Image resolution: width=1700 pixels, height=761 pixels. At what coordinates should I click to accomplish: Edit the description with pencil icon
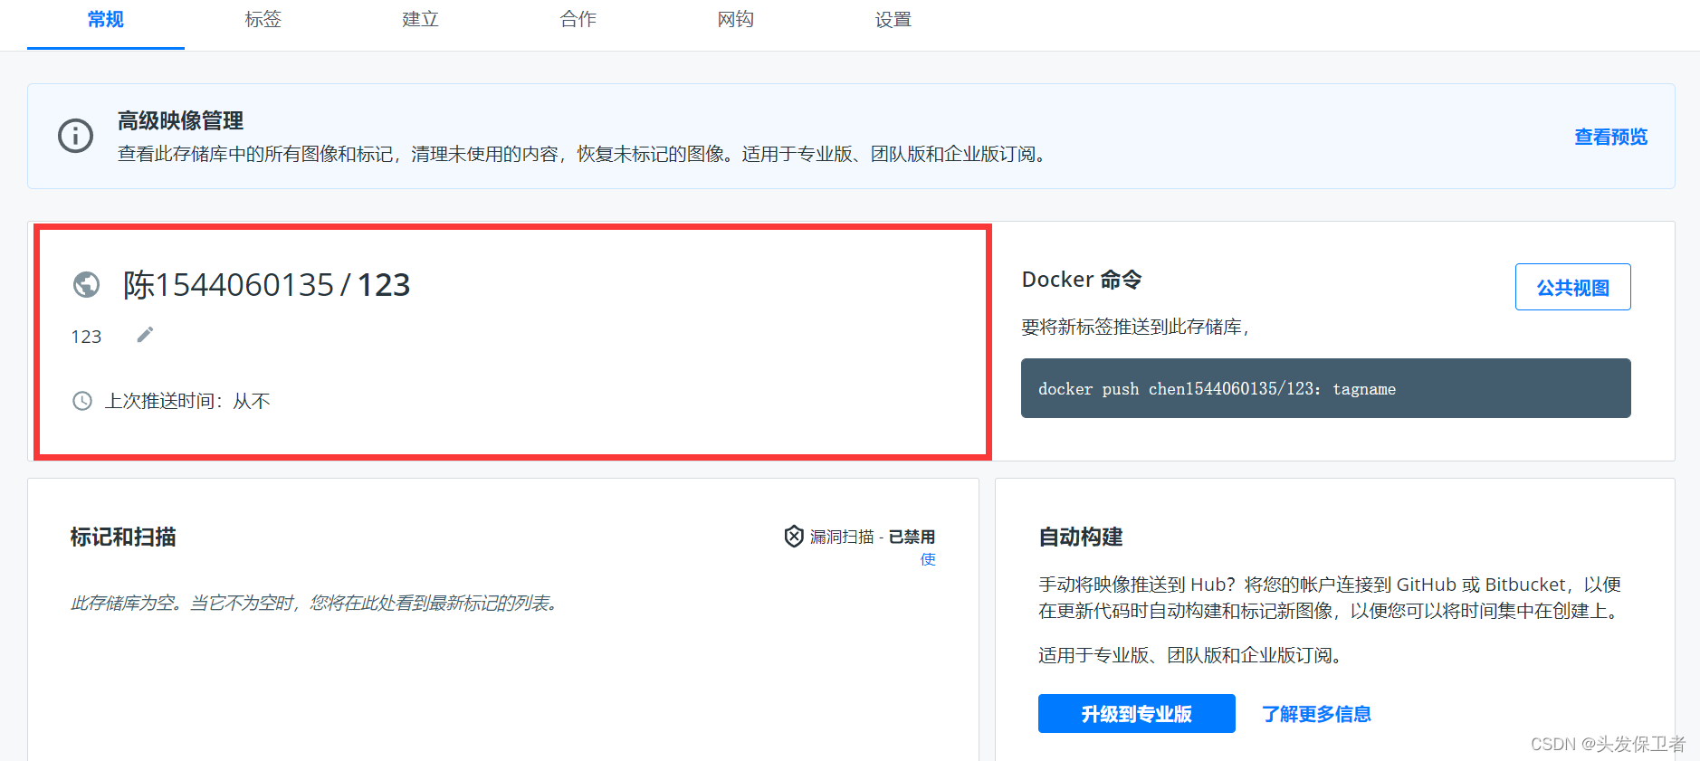pyautogui.click(x=145, y=336)
